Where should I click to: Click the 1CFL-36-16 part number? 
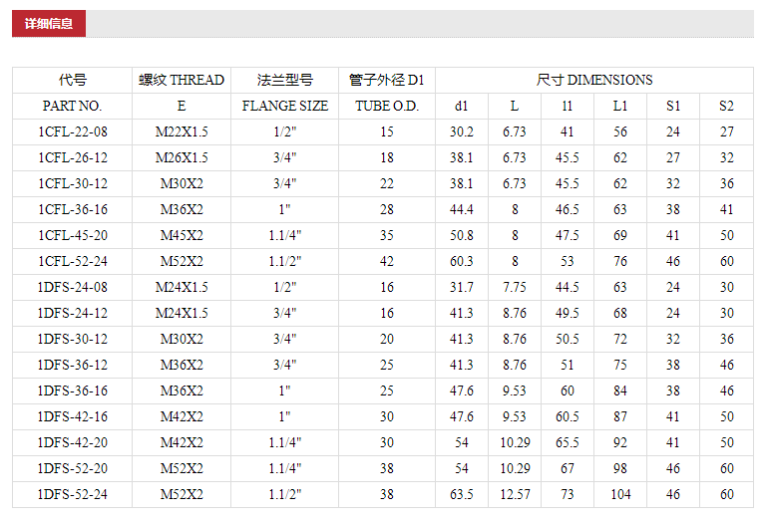73,209
